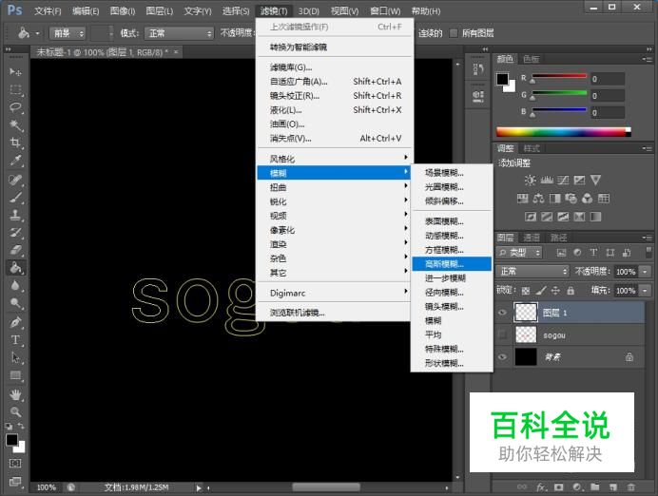
Task: Select the Blur tool
Action: pos(15,285)
